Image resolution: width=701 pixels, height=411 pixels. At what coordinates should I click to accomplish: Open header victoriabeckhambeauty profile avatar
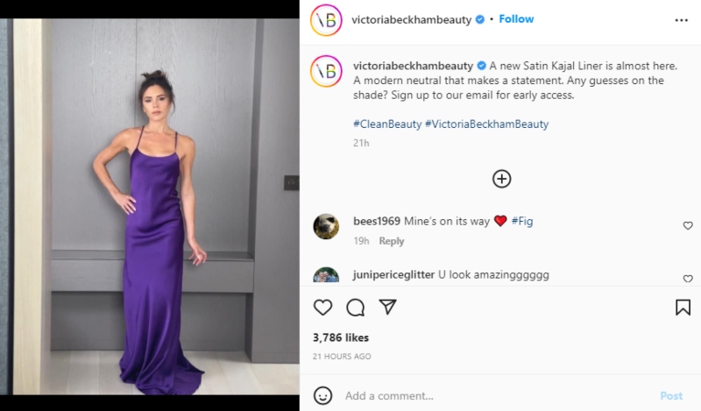(326, 19)
